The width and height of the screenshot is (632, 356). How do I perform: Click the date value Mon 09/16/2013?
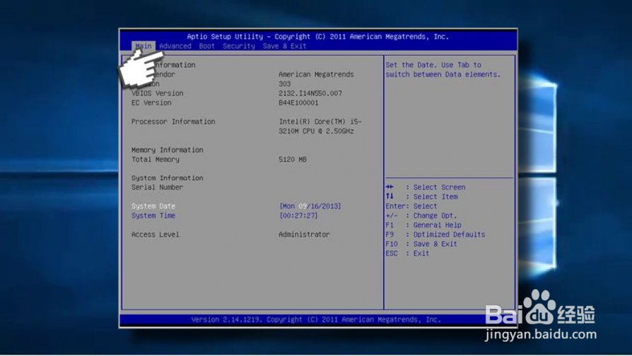[310, 206]
